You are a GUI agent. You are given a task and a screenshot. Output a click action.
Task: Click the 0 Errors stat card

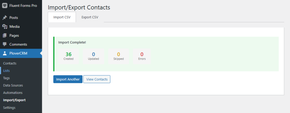142,56
